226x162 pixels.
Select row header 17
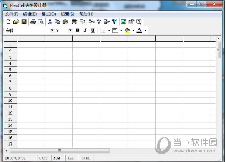point(10,144)
